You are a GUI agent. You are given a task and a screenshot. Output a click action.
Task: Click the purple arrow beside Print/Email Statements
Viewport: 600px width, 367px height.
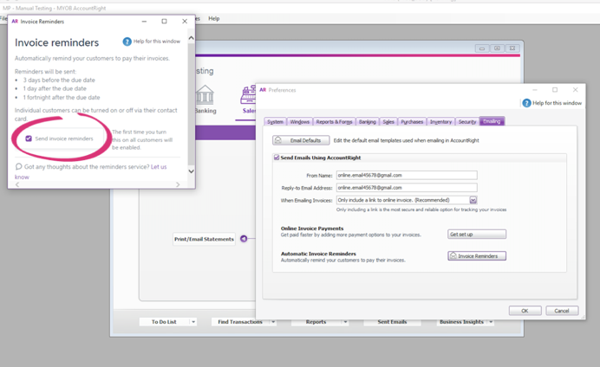tap(244, 239)
